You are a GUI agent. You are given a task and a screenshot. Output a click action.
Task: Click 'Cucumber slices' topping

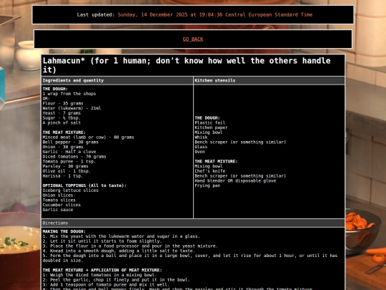coord(61,205)
